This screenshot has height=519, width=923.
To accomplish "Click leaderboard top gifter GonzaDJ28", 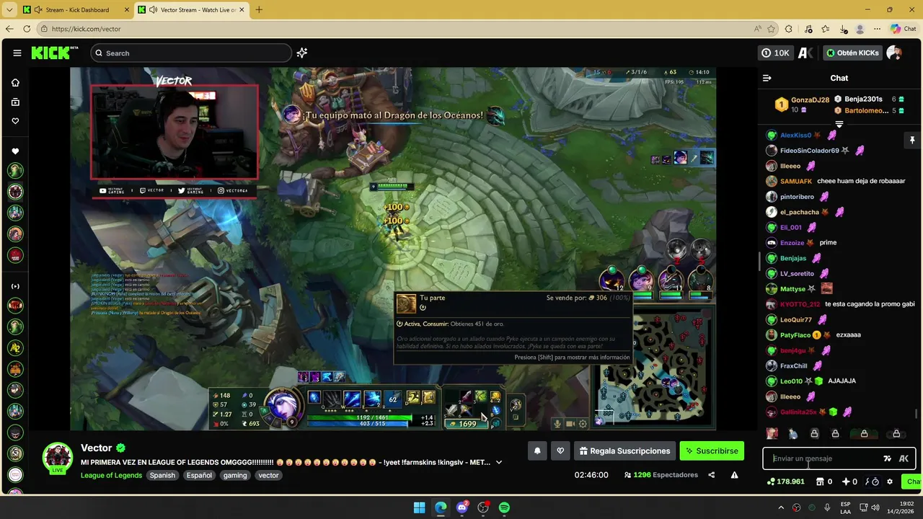I will [x=810, y=100].
